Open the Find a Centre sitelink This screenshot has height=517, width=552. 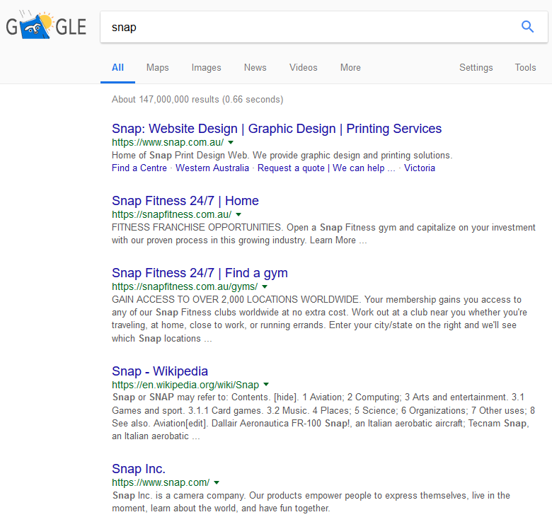tap(139, 168)
